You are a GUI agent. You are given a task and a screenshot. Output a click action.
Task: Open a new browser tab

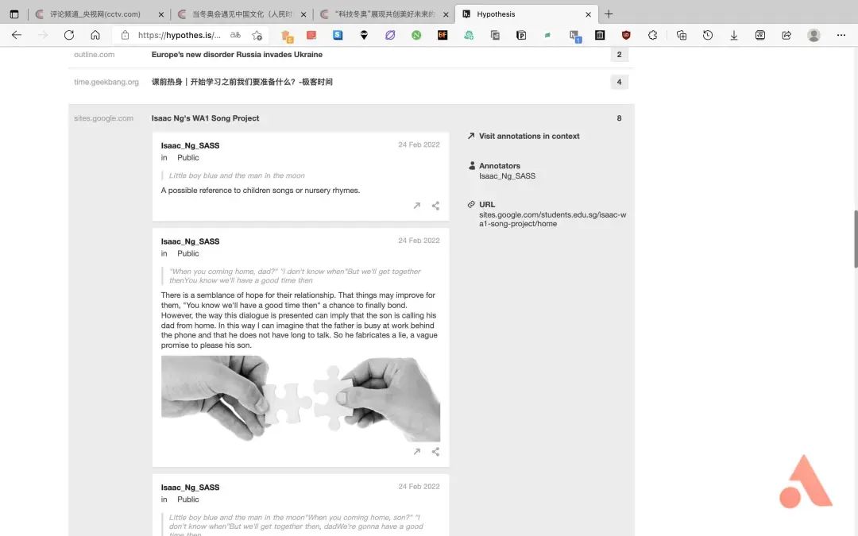(609, 14)
